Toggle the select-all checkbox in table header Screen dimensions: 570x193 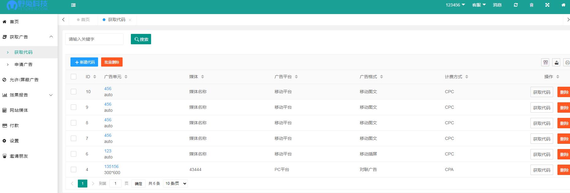[x=74, y=77]
